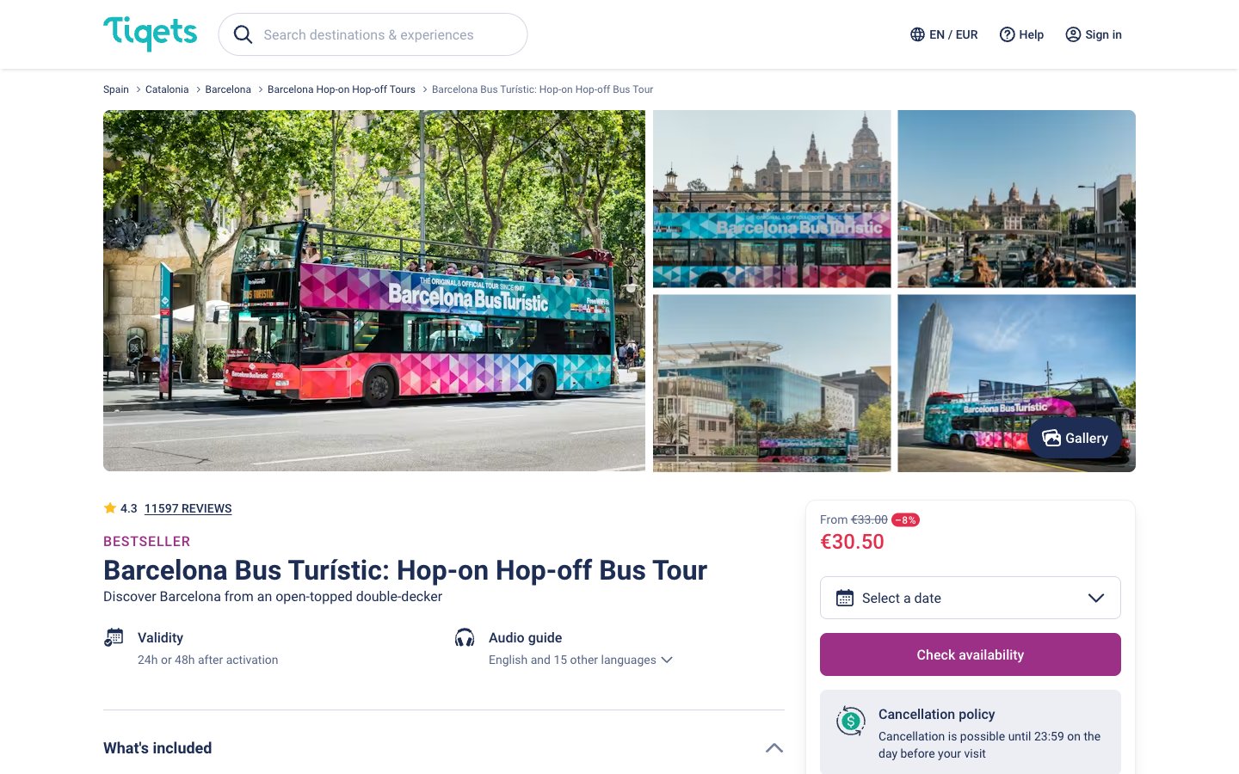Go to Barcelona Hop-on Hop-off Tours breadcrumb
Viewport: 1239px width, 774px height.
click(x=341, y=89)
